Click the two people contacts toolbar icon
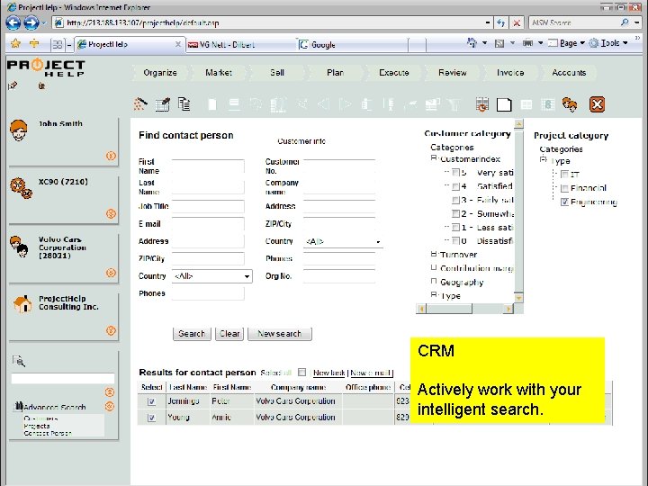648x486 pixels. [570, 104]
